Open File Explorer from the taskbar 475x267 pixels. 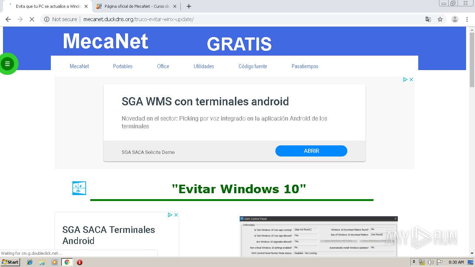point(42,262)
